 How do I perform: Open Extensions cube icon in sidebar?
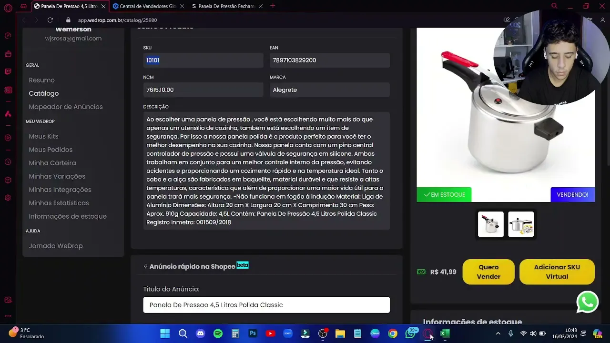click(x=8, y=180)
